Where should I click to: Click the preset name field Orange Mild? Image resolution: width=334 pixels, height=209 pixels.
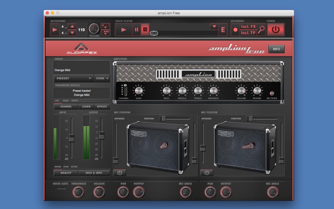[82, 68]
